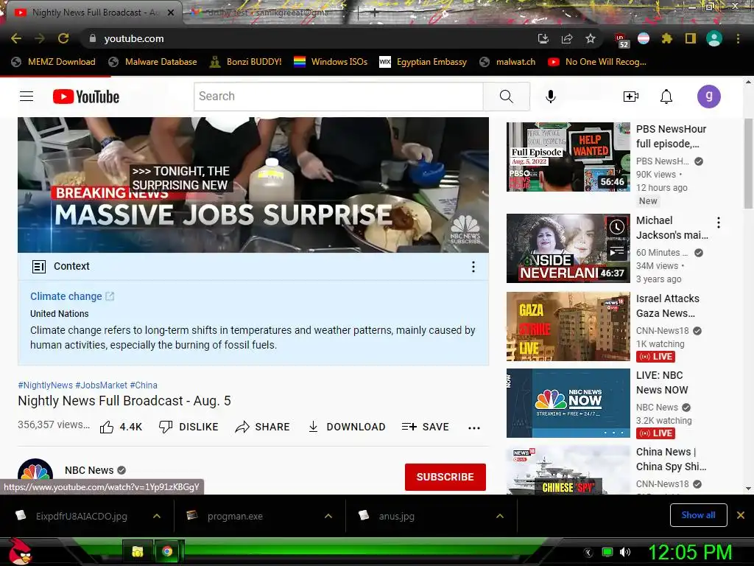Open the NBC News channel name

(x=89, y=470)
